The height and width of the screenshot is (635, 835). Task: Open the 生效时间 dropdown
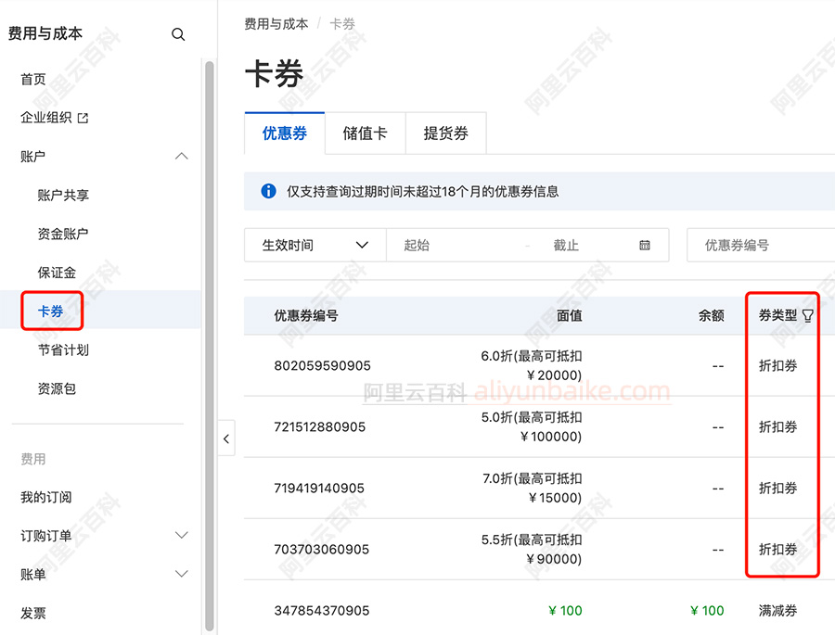(314, 245)
